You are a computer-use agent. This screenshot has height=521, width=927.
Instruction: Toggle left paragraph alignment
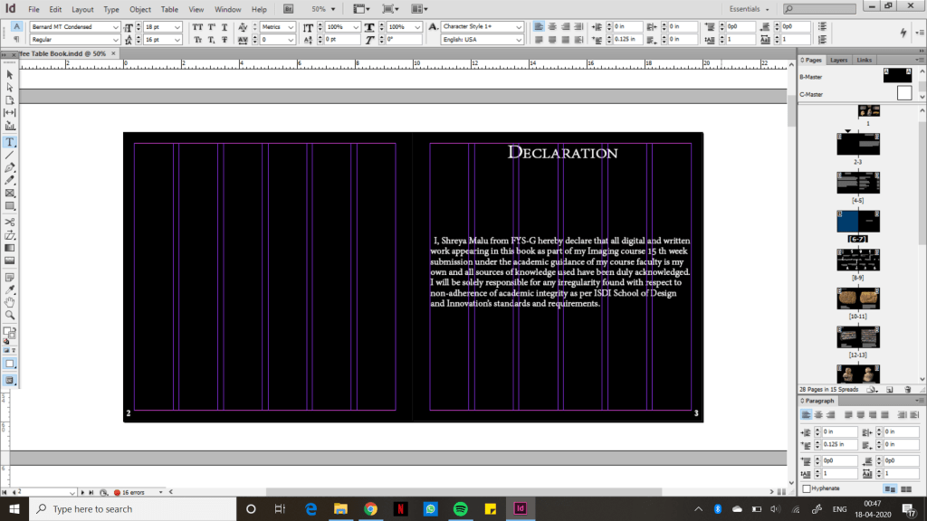[x=538, y=27]
